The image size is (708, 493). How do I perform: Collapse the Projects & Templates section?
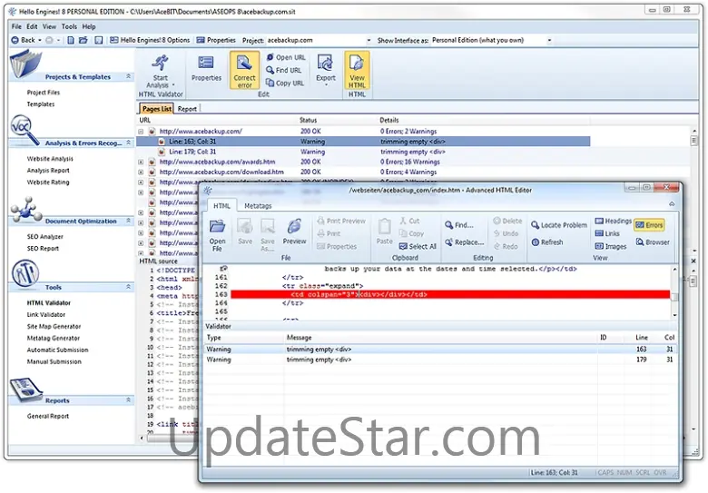coord(128,77)
